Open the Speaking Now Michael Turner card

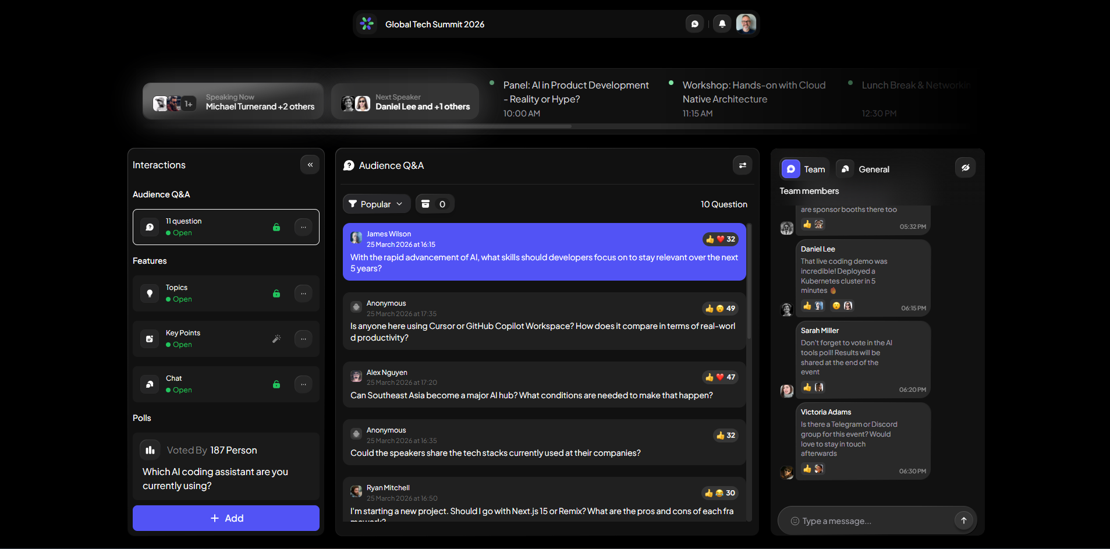pos(233,101)
